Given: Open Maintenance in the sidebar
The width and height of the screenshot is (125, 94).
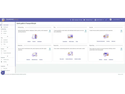Looking at the screenshot, I should point(6,60).
